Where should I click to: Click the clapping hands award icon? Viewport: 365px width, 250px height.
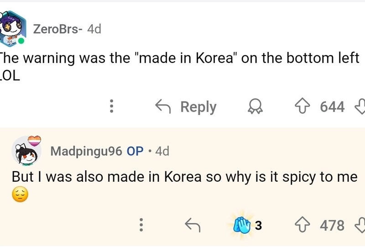click(241, 225)
